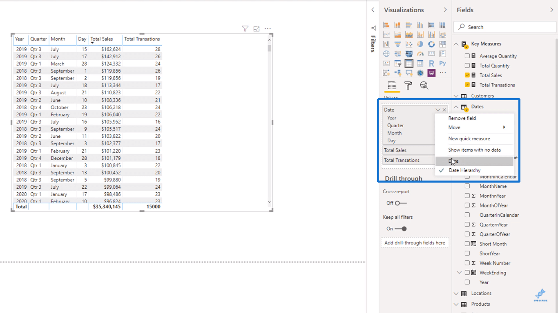This screenshot has height=313, width=558.
Task: Select the R script visual
Action: pyautogui.click(x=431, y=63)
